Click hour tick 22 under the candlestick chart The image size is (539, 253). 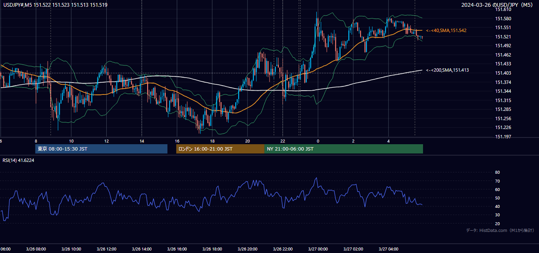click(283, 141)
